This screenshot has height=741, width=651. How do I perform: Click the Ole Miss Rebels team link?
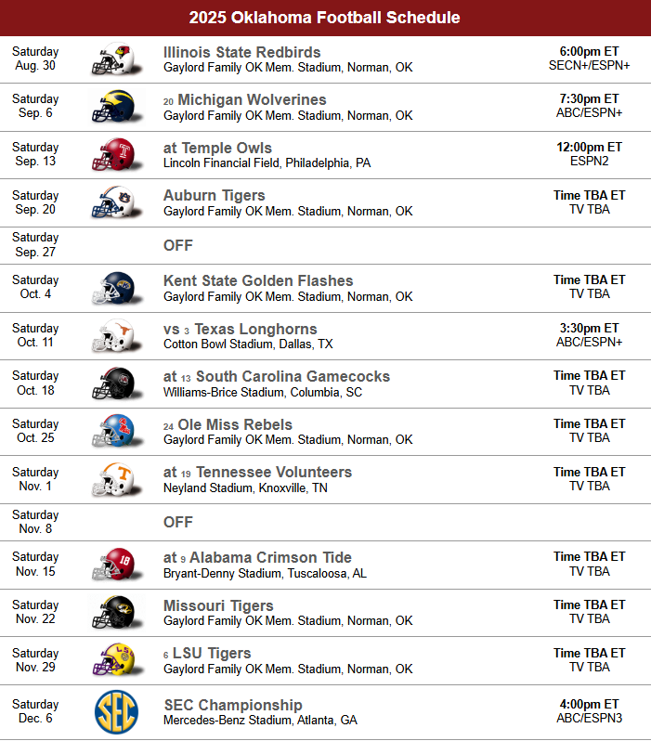click(235, 424)
